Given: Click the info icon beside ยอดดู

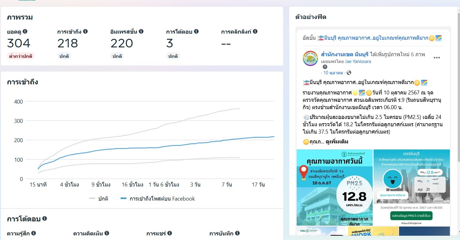Looking at the screenshot, I should [25, 31].
